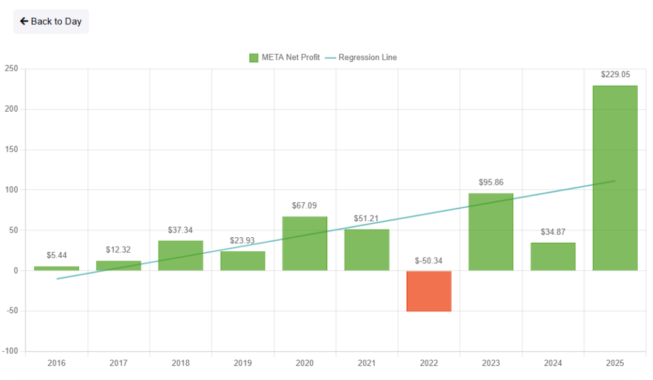Screen dimensions: 653x380
Task: Click the $34.87 value label
Action: tap(553, 232)
